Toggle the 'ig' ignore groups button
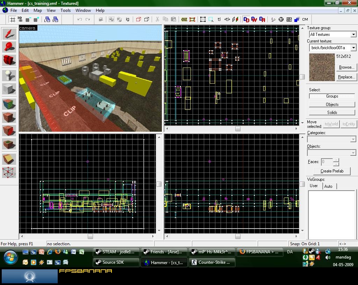The width and height of the screenshot is (358, 285). [x=127, y=20]
